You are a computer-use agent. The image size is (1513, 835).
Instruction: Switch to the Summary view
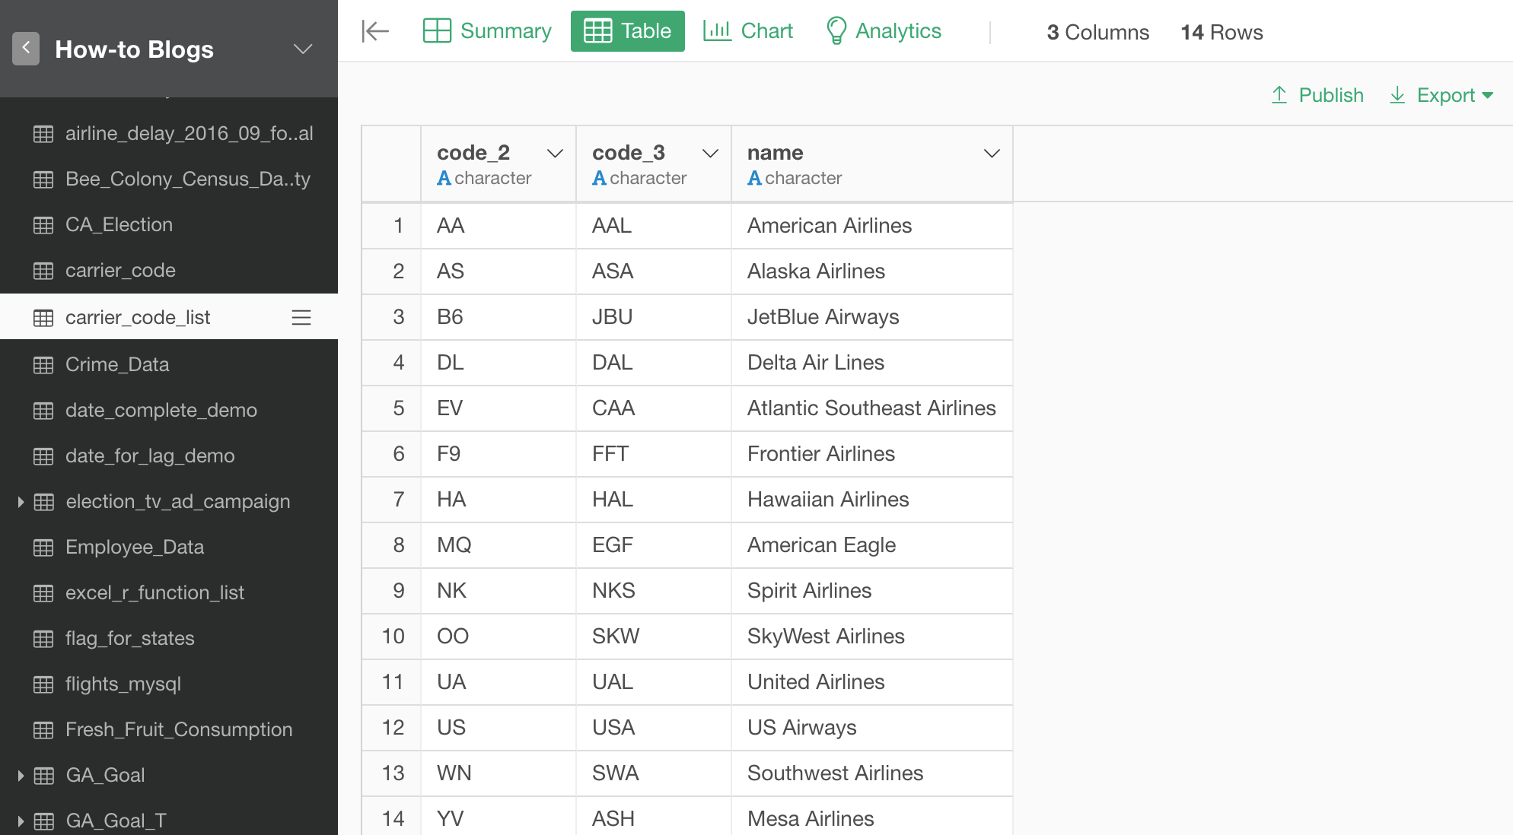pyautogui.click(x=487, y=31)
